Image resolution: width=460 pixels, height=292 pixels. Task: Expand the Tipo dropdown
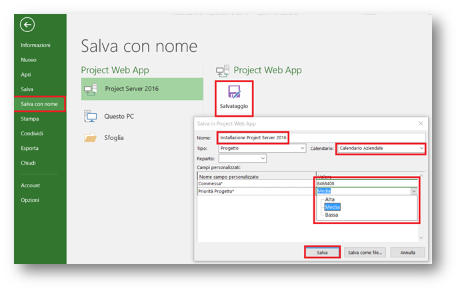[302, 148]
